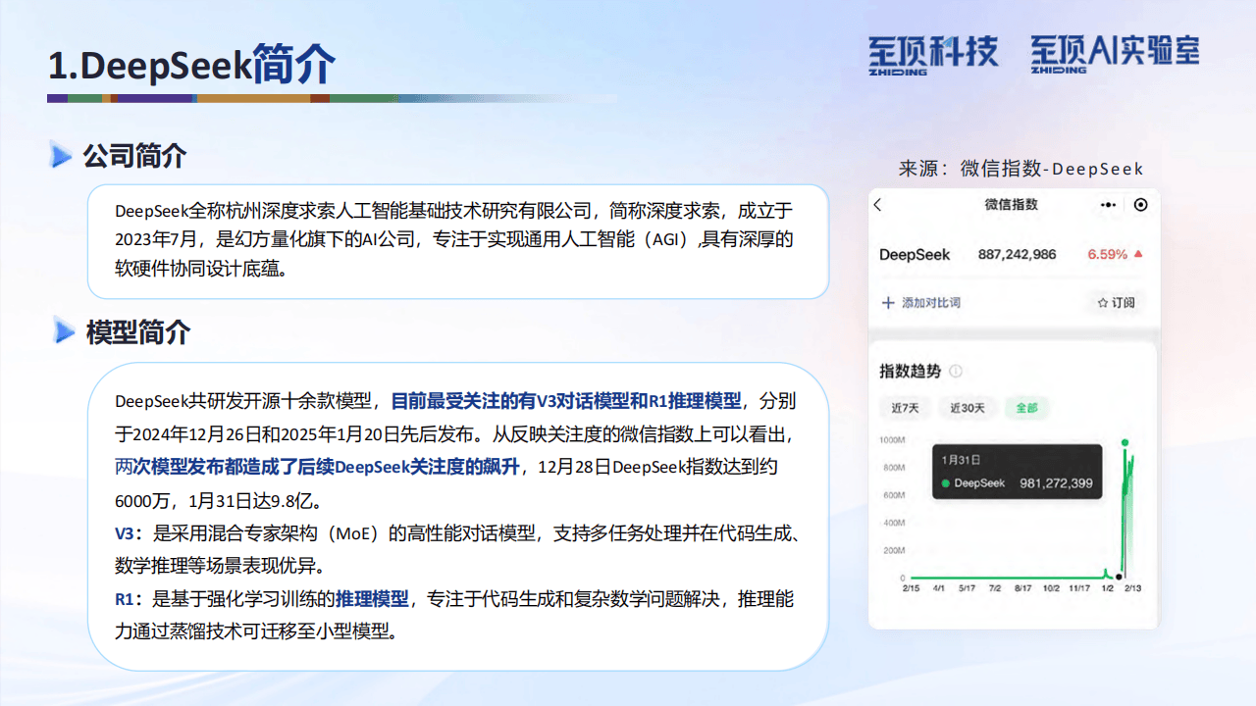Click the 来源：微信指数-DeepSeek caption
The image size is (1256, 706).
click(1020, 169)
